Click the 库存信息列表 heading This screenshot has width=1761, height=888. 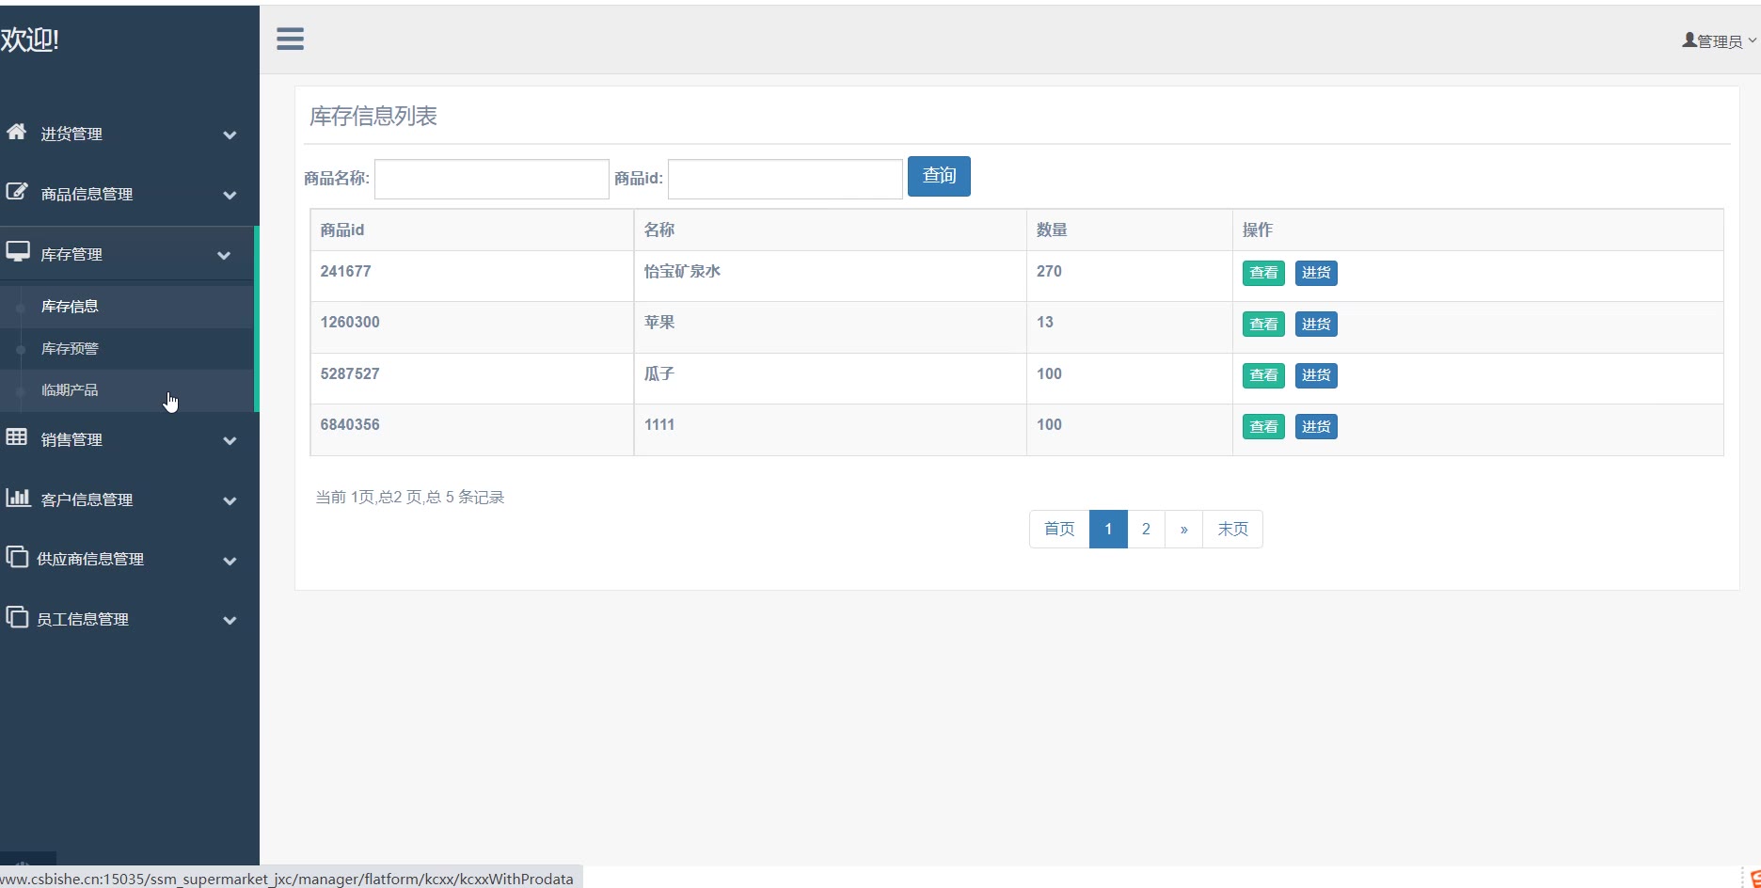373,116
